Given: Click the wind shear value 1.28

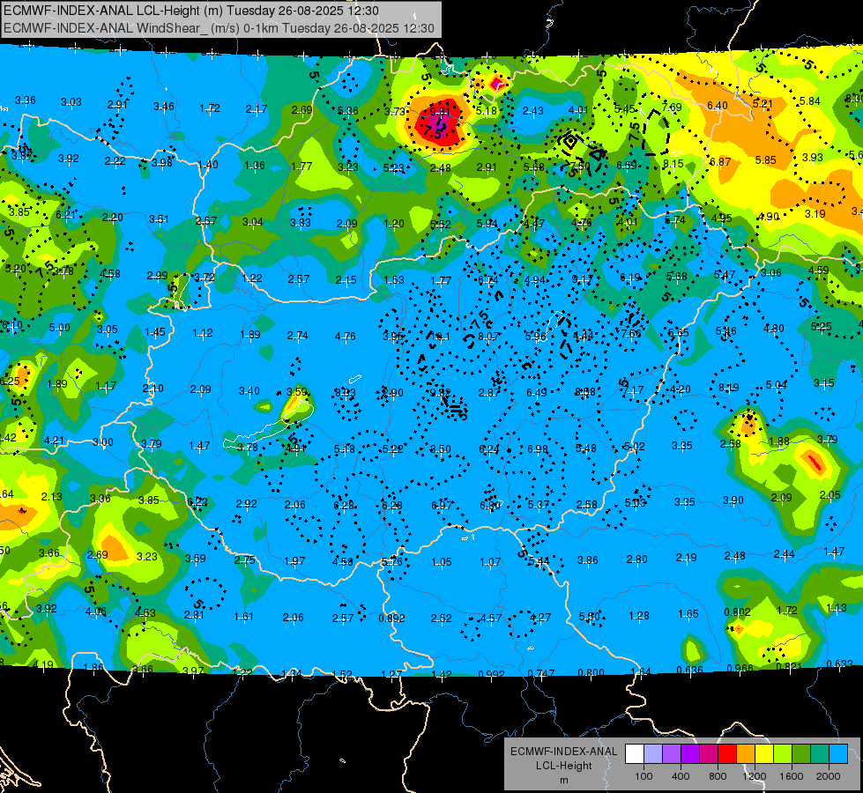Looking at the screenshot, I should pos(639,615).
